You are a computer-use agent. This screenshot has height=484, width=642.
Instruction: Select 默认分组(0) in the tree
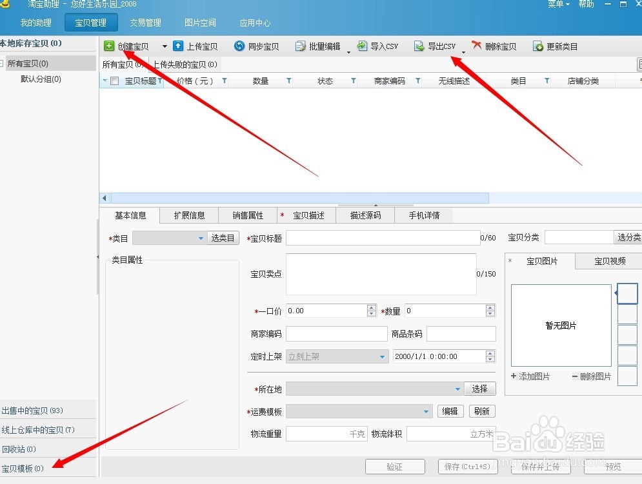(x=41, y=79)
